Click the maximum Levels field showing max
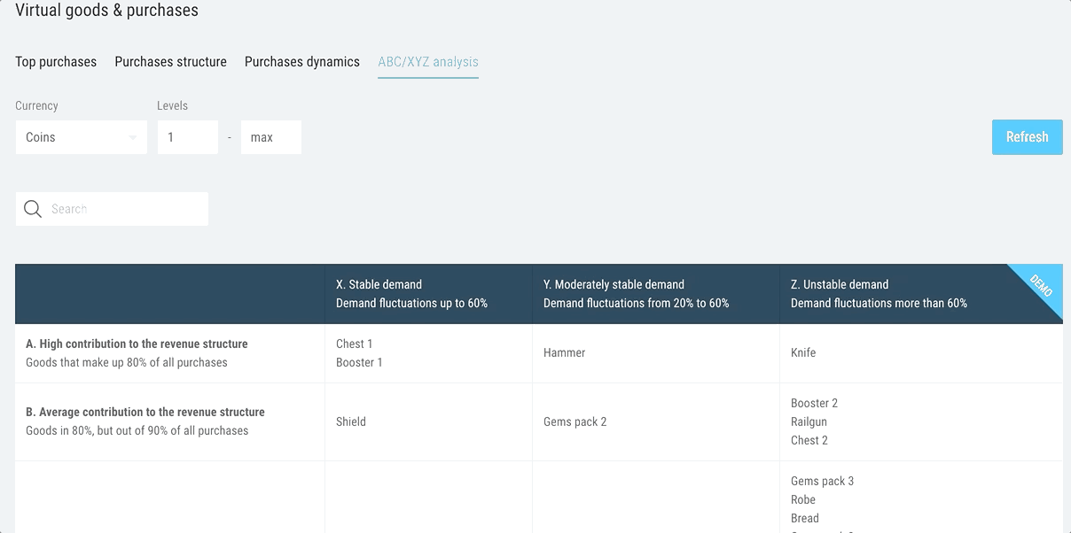This screenshot has width=1071, height=533. coord(271,137)
